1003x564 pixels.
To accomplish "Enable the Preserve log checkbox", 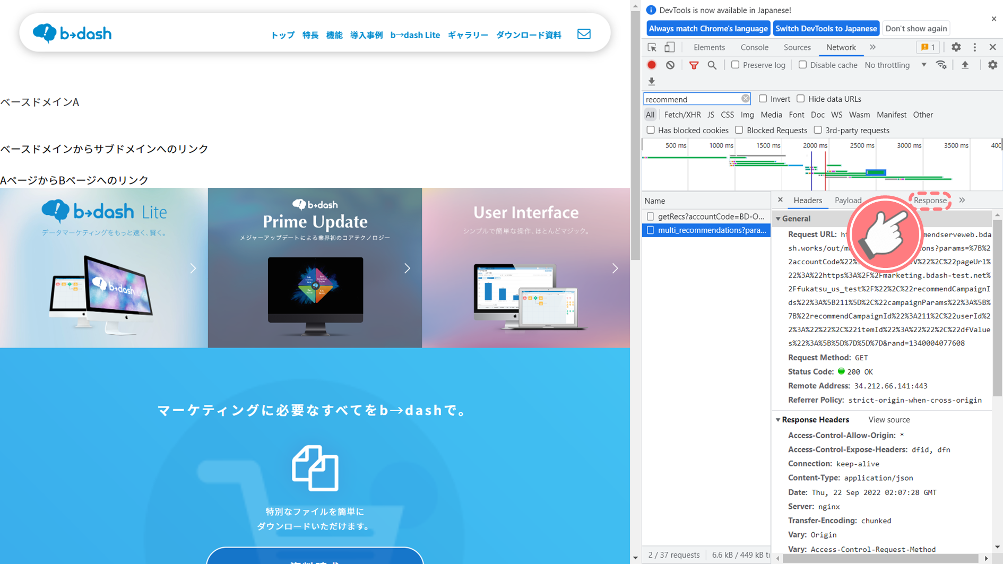I will 735,65.
